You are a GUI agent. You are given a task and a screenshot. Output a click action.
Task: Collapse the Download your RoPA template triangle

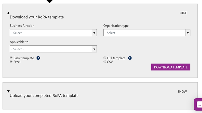[x=8, y=13]
